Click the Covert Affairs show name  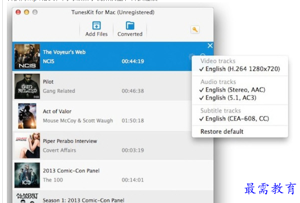click(59, 150)
